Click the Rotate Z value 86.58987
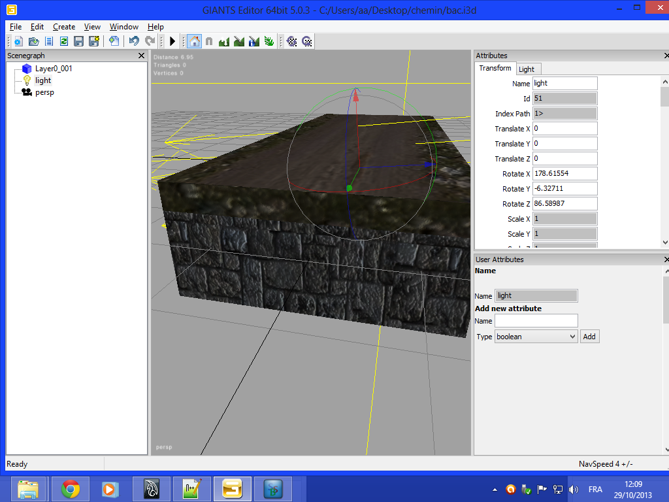This screenshot has width=669, height=502. [565, 203]
